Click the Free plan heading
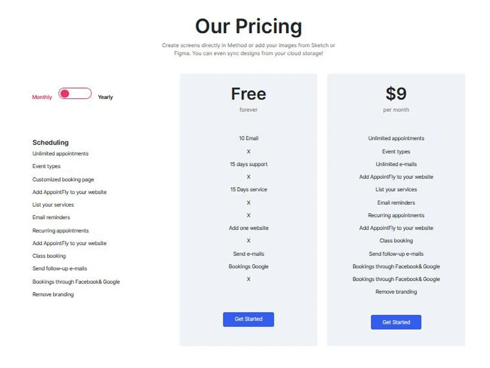 [x=248, y=94]
